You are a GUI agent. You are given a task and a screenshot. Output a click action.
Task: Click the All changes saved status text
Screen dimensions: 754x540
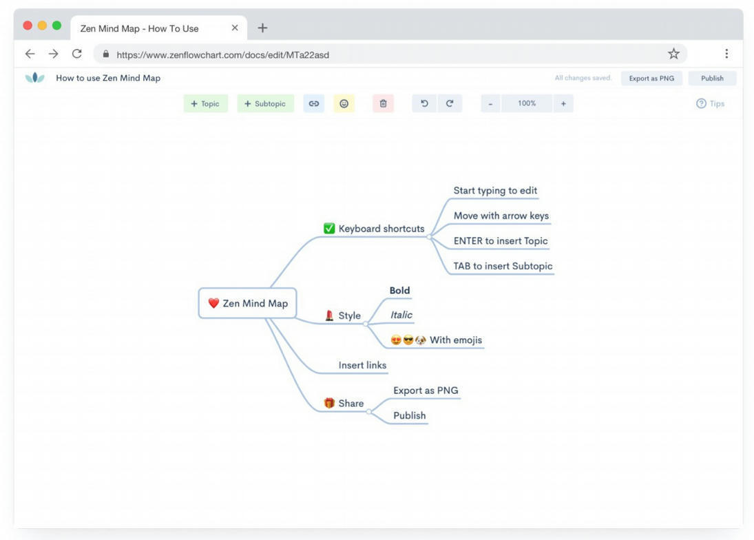coord(583,78)
